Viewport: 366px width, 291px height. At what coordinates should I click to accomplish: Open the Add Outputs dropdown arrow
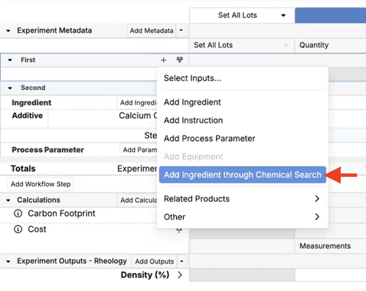182,261
